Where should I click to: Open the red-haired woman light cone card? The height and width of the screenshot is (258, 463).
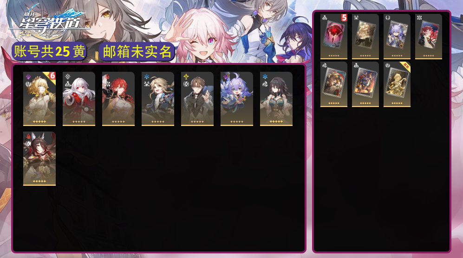click(x=429, y=37)
